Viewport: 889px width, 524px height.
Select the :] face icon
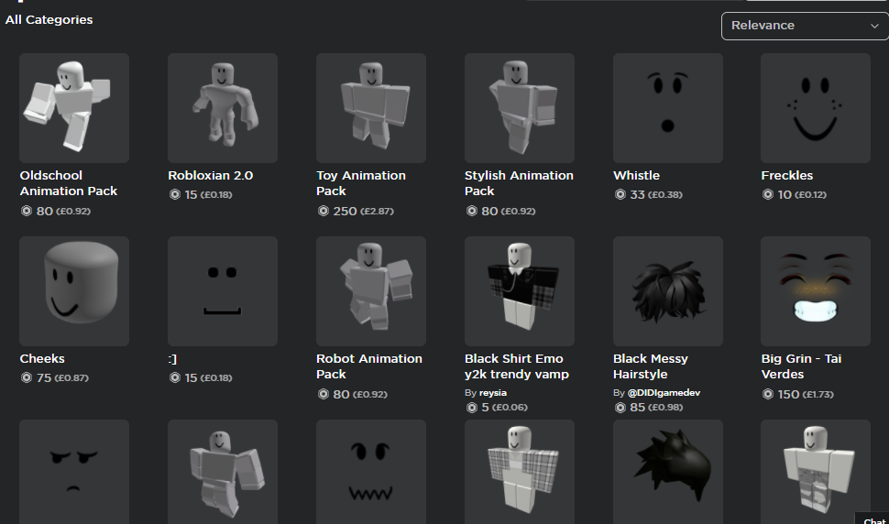223,291
